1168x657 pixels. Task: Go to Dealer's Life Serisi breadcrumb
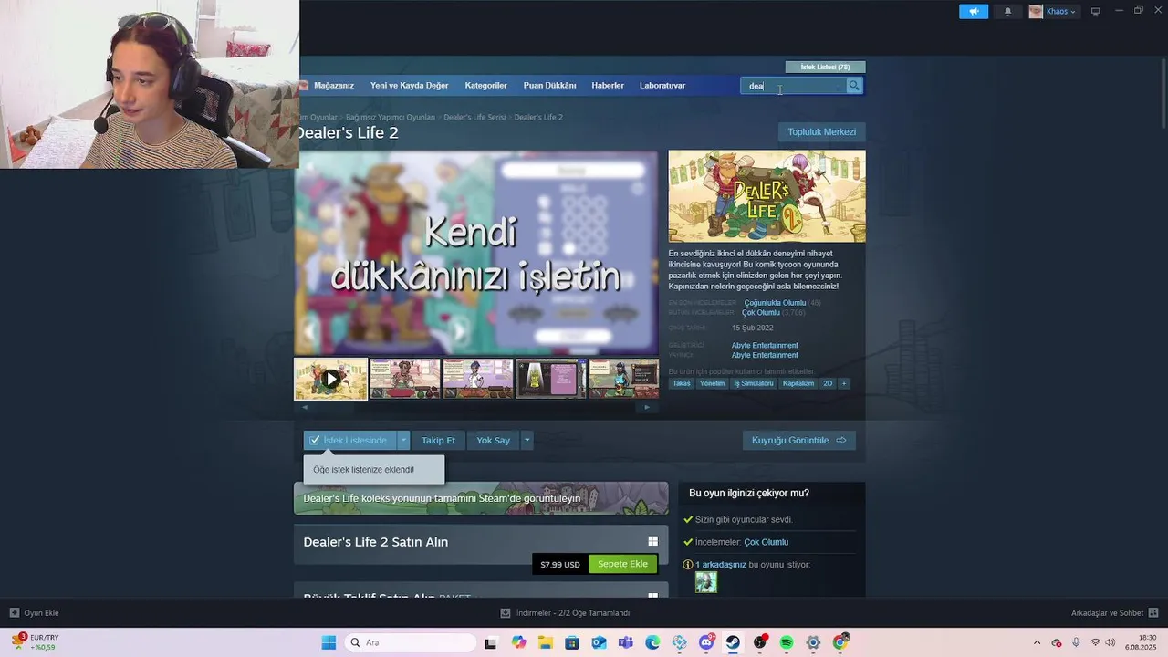click(x=474, y=118)
